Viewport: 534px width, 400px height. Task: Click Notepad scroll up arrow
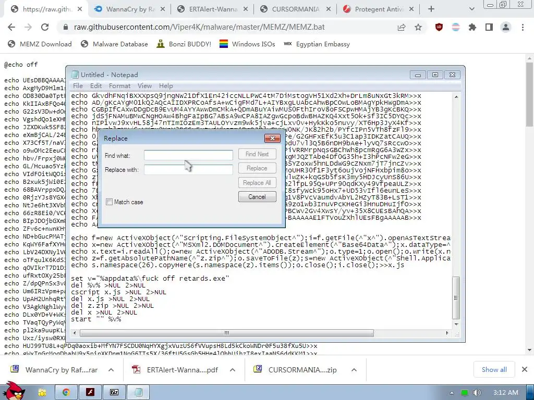click(456, 97)
